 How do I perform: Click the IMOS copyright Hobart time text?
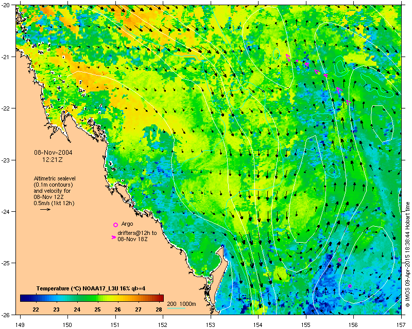click(407, 254)
